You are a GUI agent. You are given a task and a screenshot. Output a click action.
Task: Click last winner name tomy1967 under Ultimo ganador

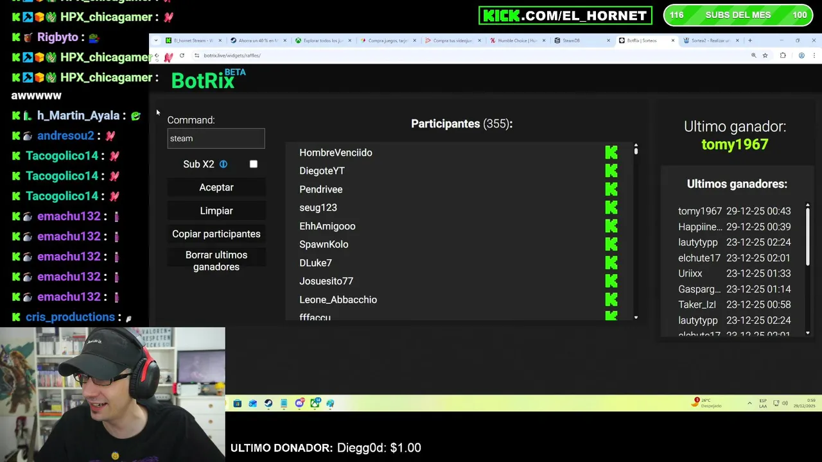tap(735, 144)
